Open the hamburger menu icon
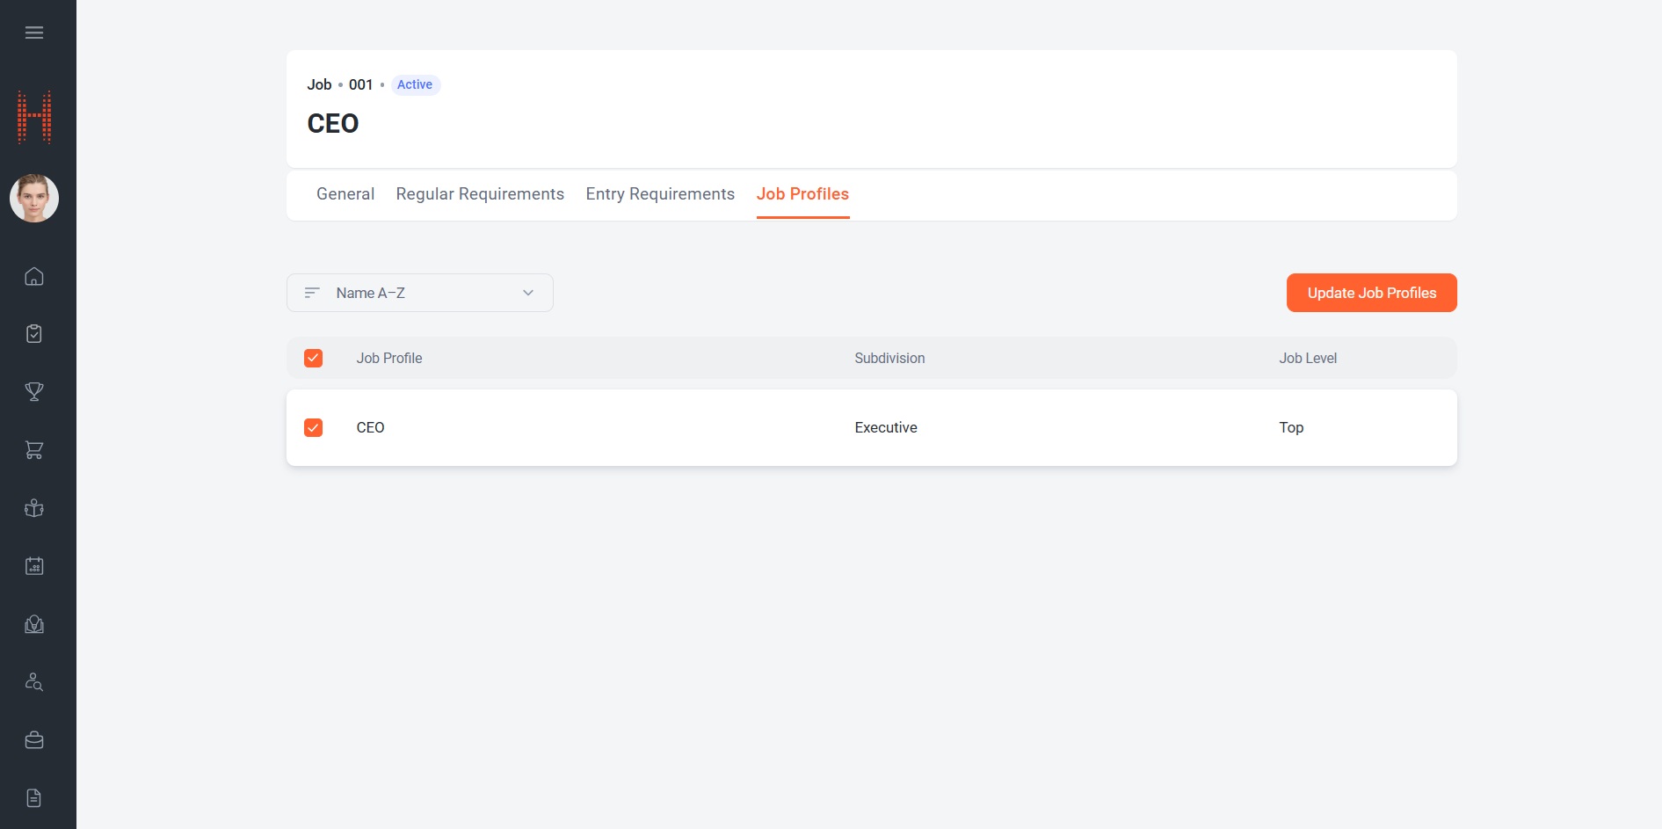This screenshot has height=829, width=1662. pyautogui.click(x=34, y=33)
